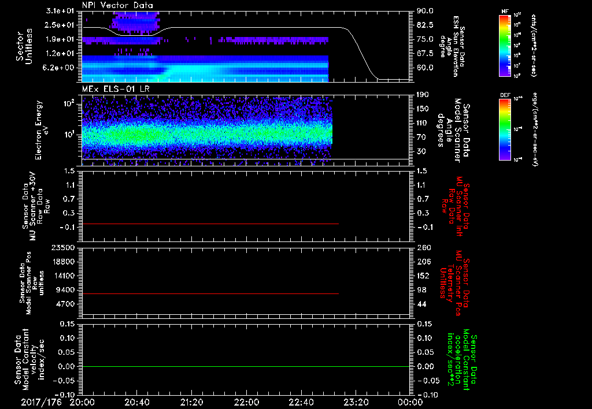Click the "ergs/(cm**2-sr-sec-eV)" colorbar unit label
Screen dimensions: 592x409
(534, 129)
